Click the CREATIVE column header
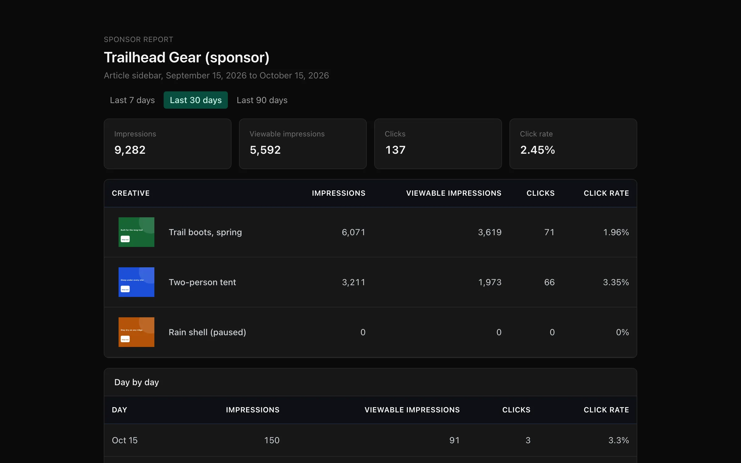Screen dimensions: 741x463 (x=131, y=193)
